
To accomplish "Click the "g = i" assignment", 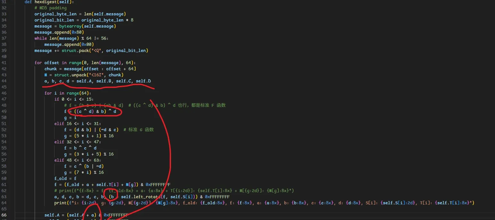I will coord(70,117).
